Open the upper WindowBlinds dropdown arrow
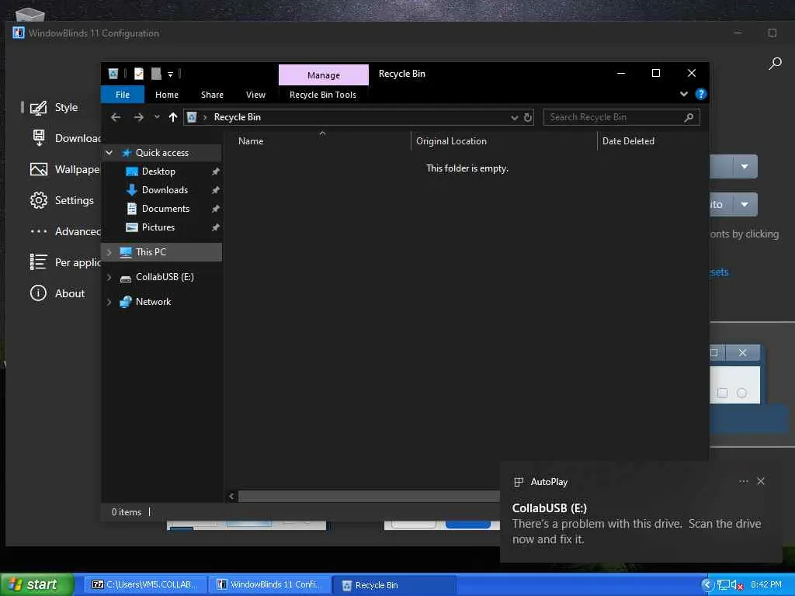 (x=745, y=167)
